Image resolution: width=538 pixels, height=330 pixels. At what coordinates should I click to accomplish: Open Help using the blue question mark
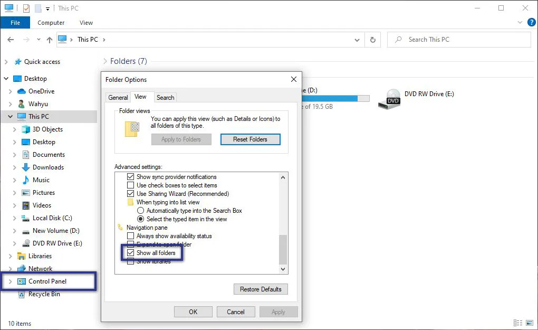(532, 22)
